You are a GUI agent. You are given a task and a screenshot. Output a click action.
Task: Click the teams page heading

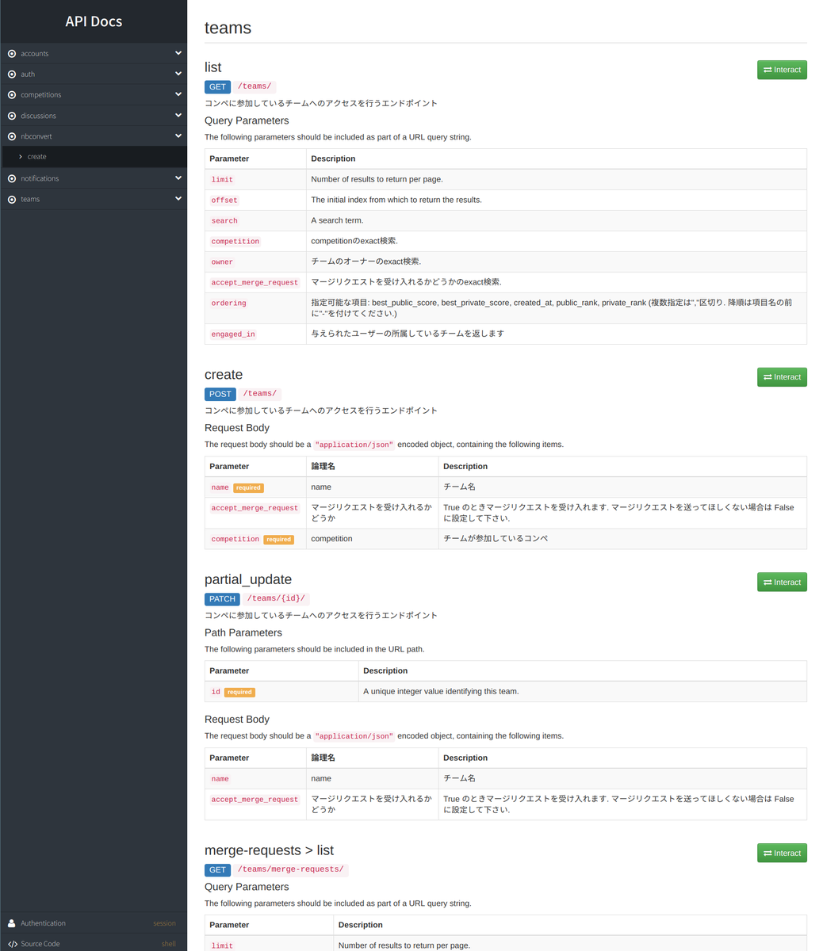[228, 28]
